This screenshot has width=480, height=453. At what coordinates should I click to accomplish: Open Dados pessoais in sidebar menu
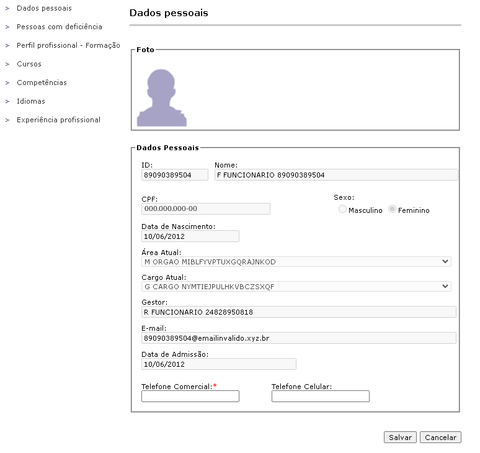(44, 8)
